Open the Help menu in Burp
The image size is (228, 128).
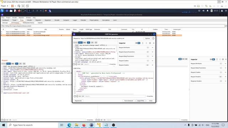click(x=34, y=17)
